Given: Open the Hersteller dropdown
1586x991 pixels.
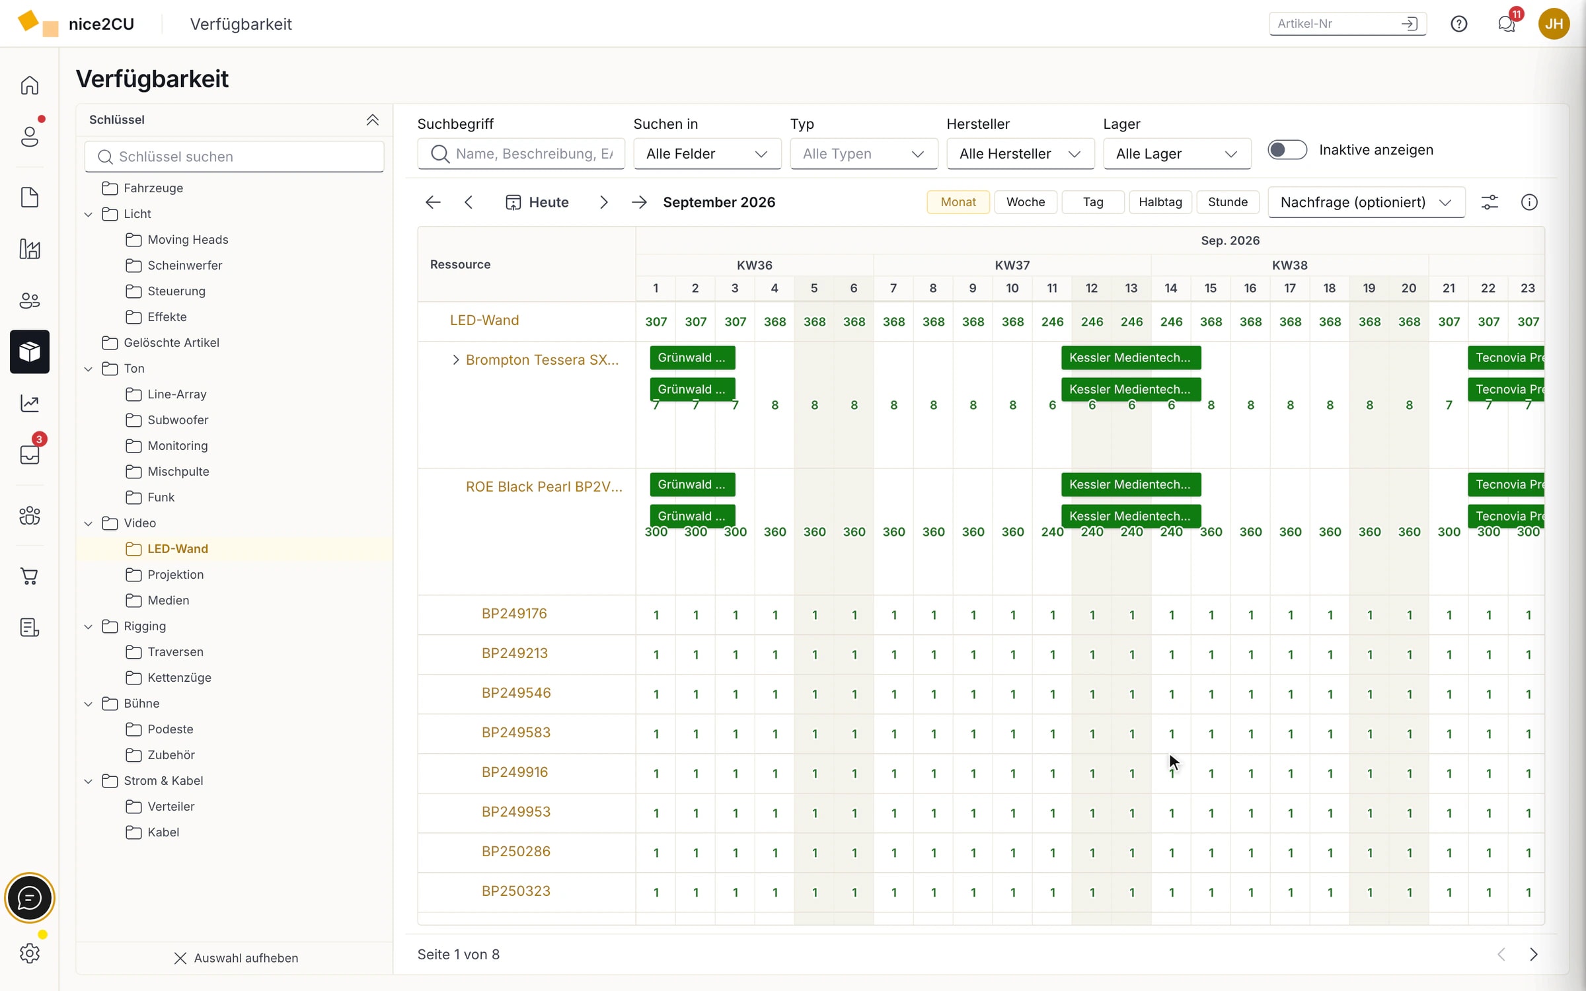Looking at the screenshot, I should point(1020,154).
